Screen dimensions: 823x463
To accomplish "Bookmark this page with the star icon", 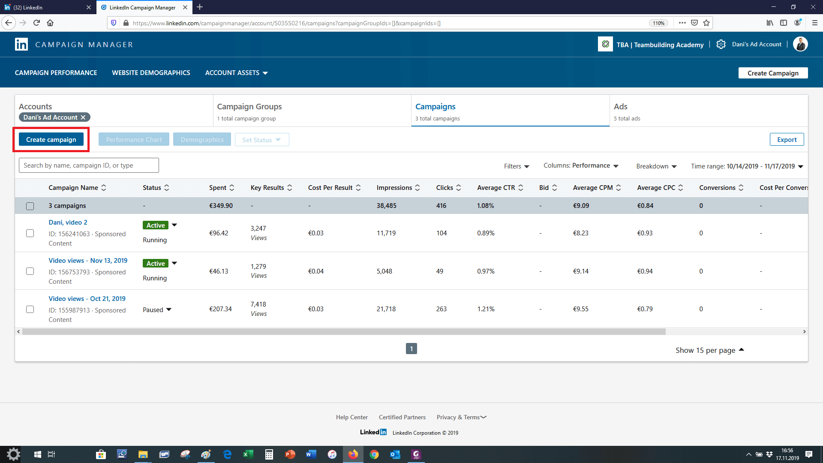I will 706,23.
